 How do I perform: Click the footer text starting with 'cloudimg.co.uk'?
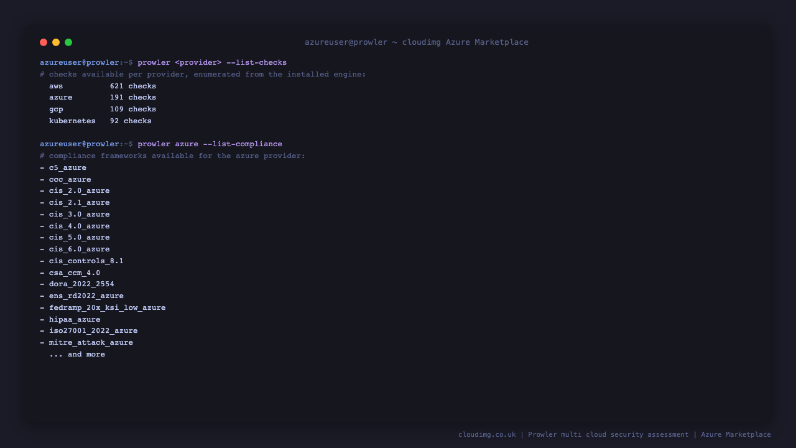tap(614, 435)
